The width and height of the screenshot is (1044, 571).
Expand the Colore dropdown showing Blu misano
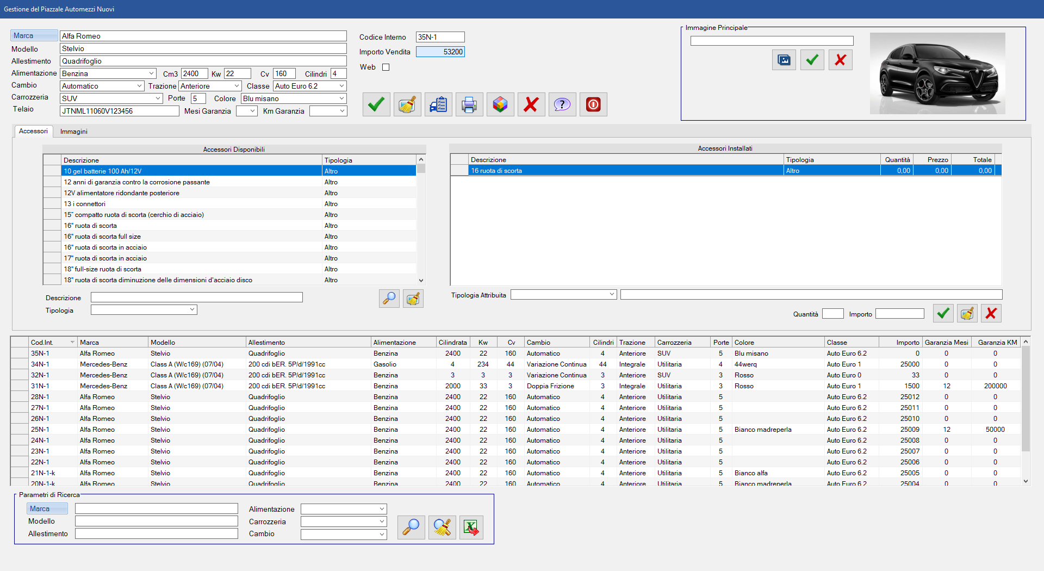341,98
